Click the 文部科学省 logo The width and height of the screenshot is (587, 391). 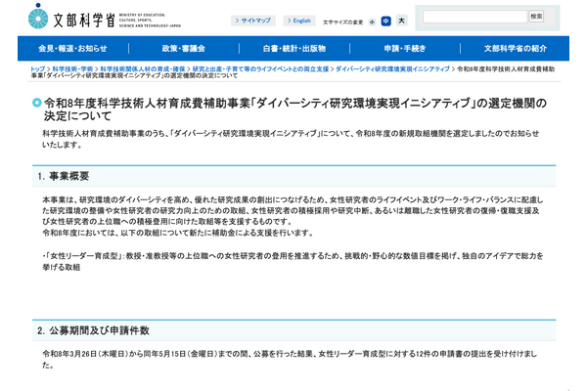(x=105, y=18)
